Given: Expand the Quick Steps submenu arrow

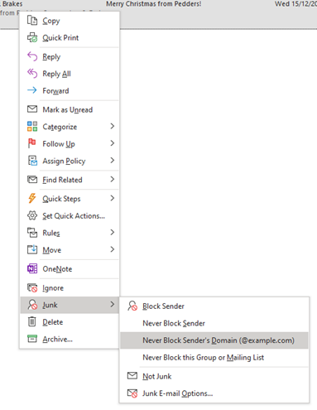Looking at the screenshot, I should point(112,198).
